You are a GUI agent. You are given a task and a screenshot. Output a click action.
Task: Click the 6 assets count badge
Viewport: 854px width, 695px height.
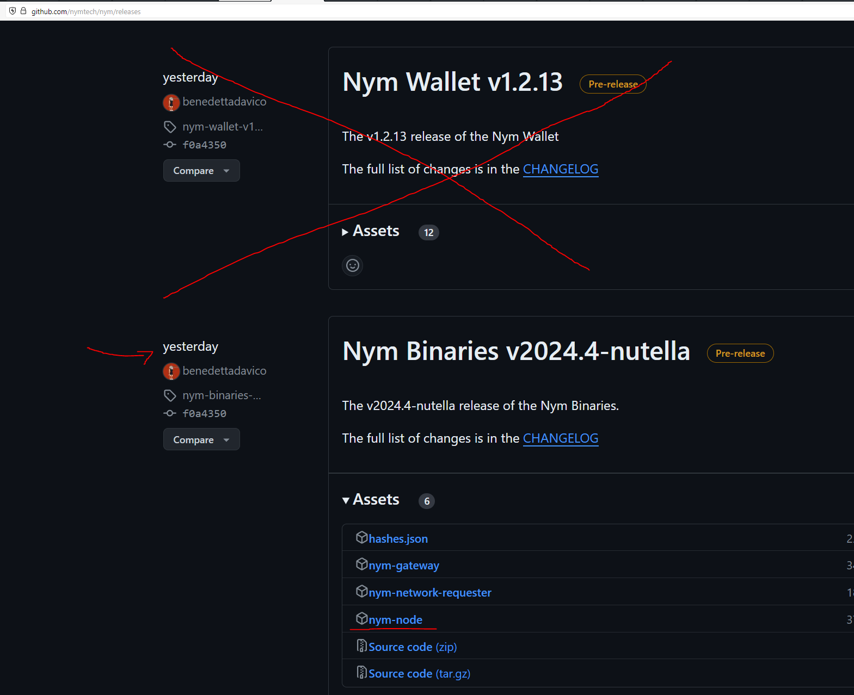point(427,501)
